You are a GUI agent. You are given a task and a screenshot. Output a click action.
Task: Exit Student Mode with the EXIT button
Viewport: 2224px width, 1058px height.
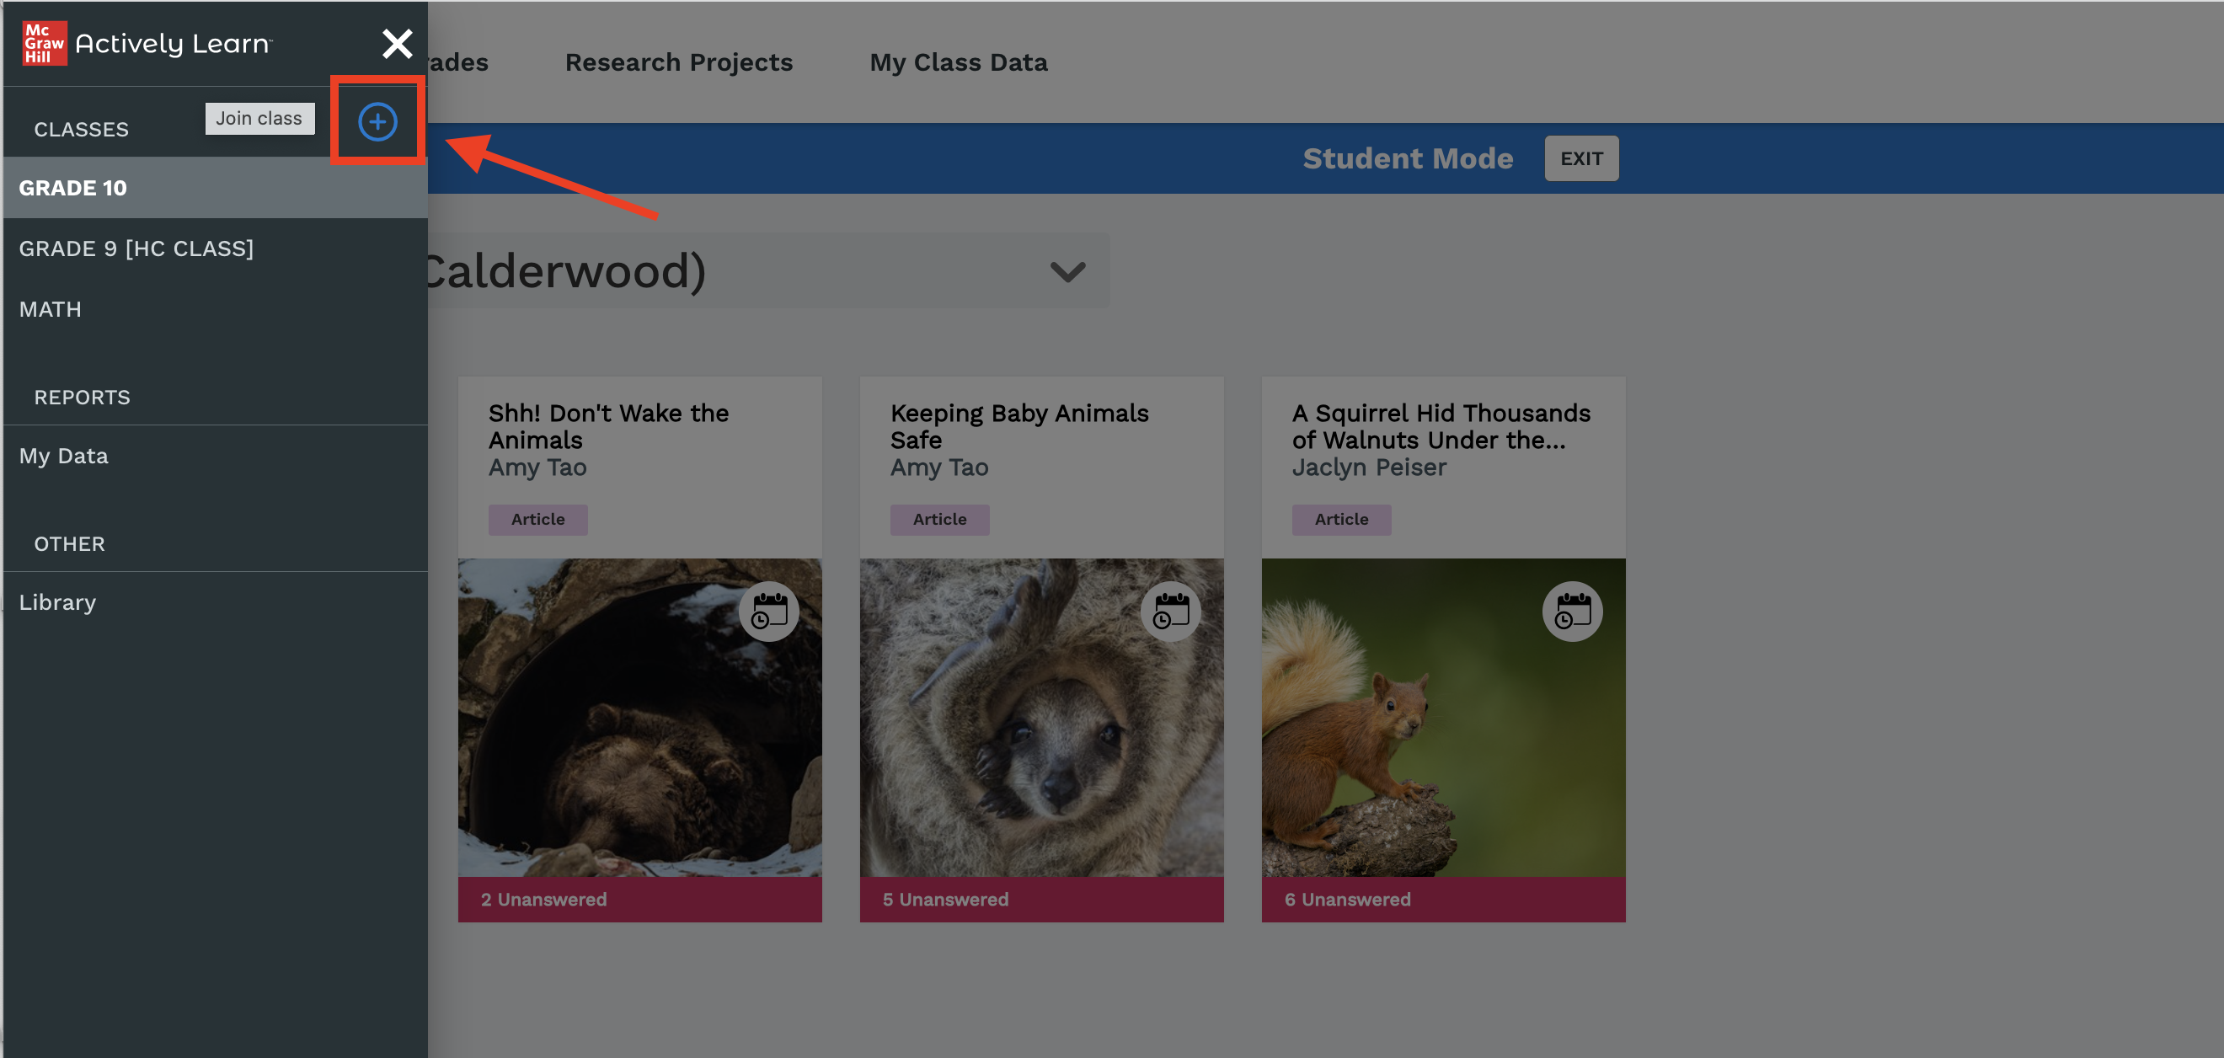click(1580, 158)
